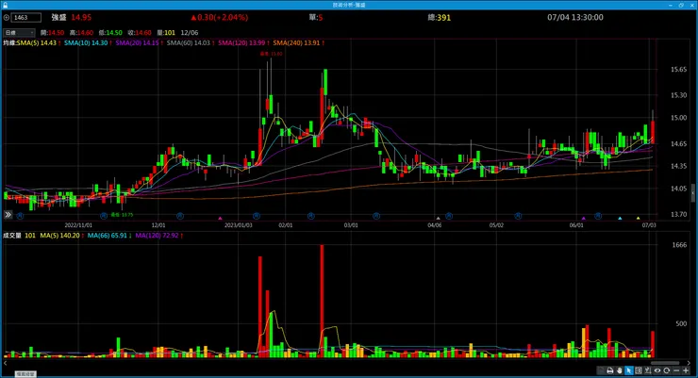
Task: Select the hand pan tool
Action: (x=619, y=370)
